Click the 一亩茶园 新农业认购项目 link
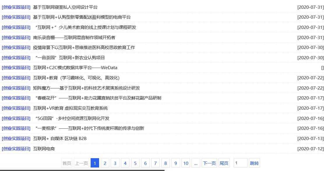The width and height of the screenshot is (329, 171). [69, 57]
